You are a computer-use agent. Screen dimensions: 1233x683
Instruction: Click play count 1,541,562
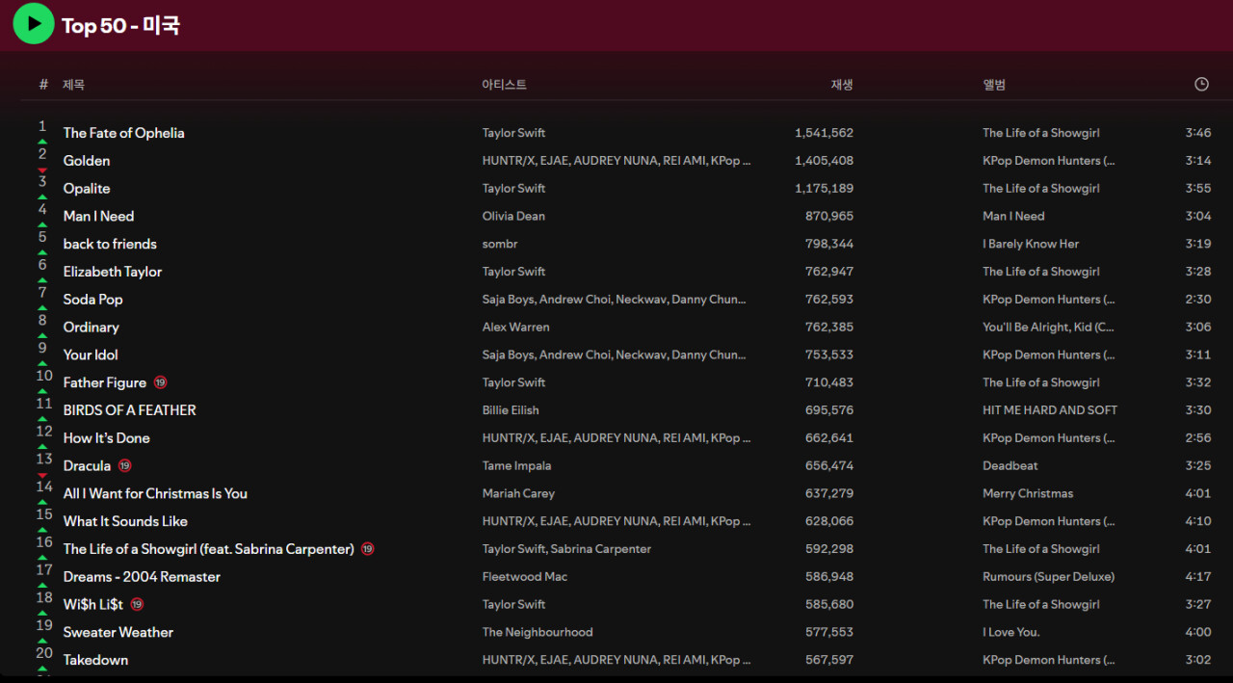pyautogui.click(x=824, y=133)
